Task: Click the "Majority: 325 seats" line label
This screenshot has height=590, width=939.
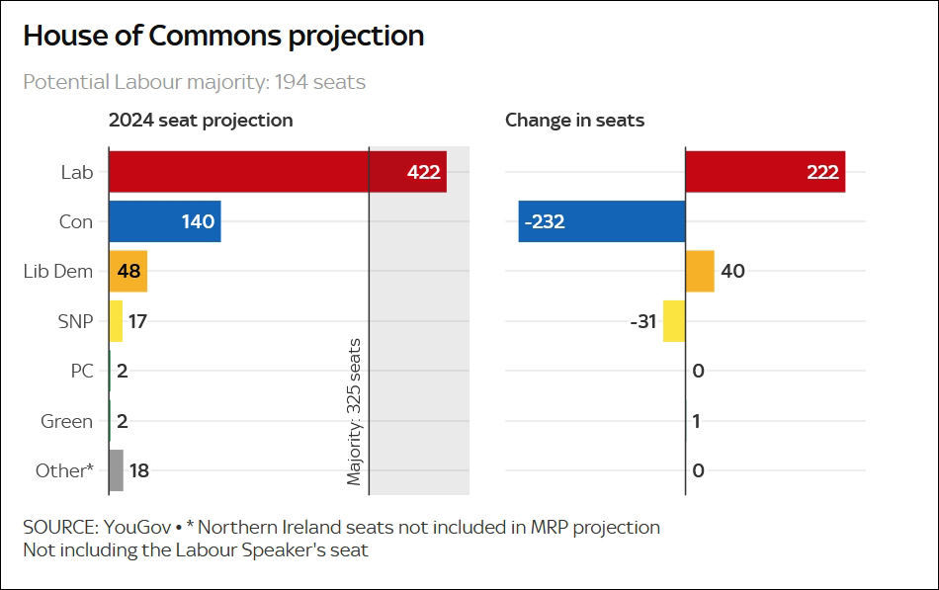Action: (354, 411)
